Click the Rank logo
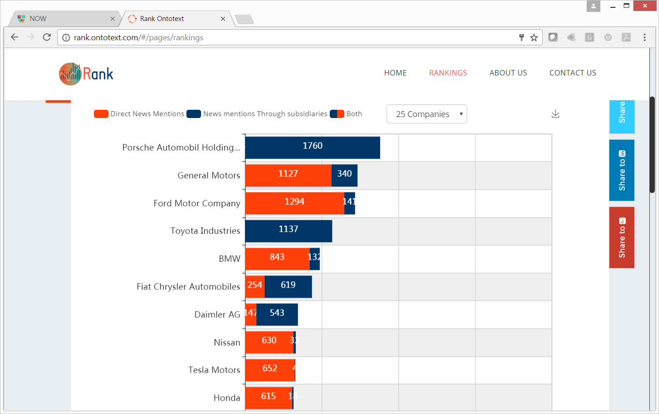The image size is (659, 414). point(86,74)
